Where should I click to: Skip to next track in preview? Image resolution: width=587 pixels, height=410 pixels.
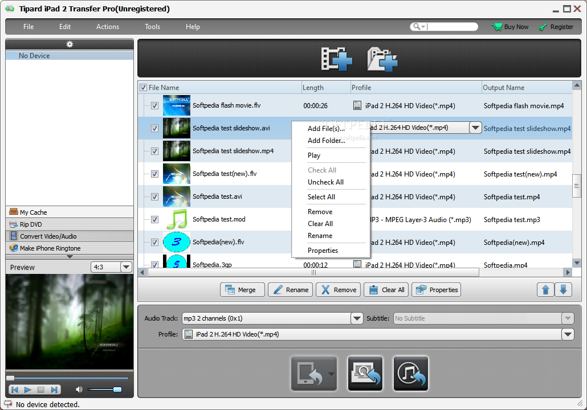coord(54,390)
